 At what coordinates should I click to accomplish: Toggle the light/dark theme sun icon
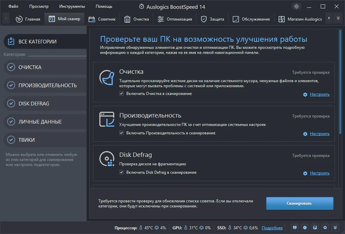click(296, 6)
